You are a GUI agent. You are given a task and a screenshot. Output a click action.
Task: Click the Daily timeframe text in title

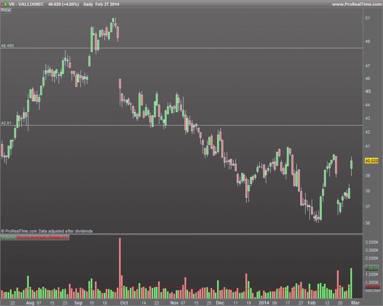(88, 4)
